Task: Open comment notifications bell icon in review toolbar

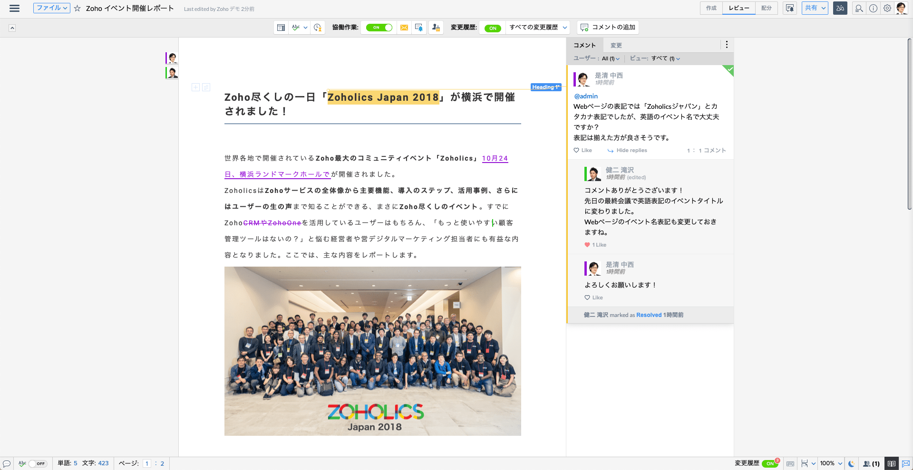Action: tap(419, 28)
